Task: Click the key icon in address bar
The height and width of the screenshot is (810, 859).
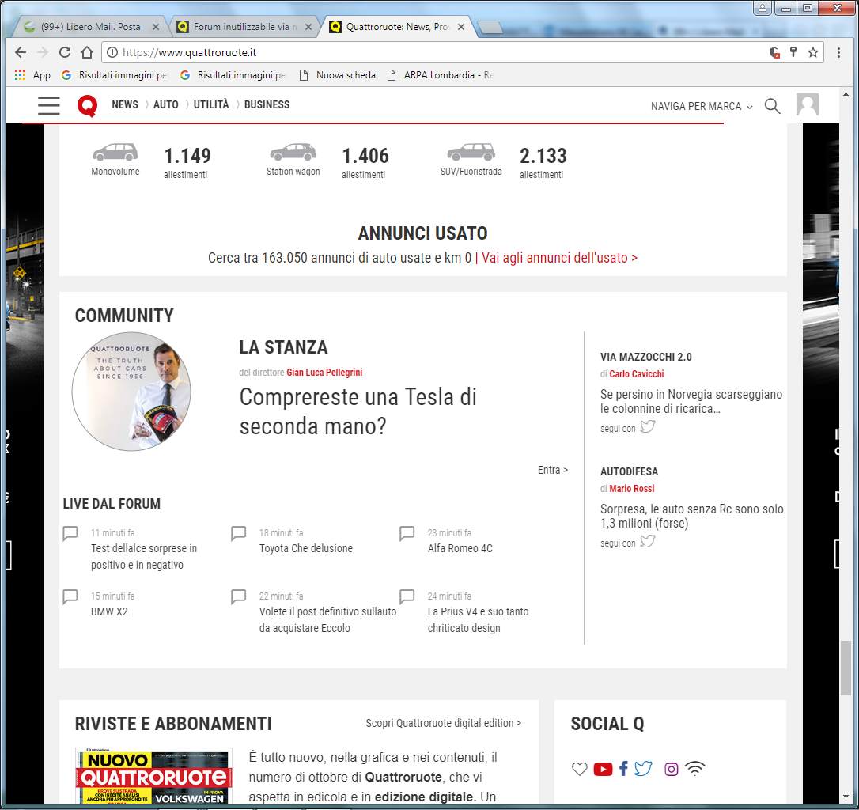Action: click(793, 53)
